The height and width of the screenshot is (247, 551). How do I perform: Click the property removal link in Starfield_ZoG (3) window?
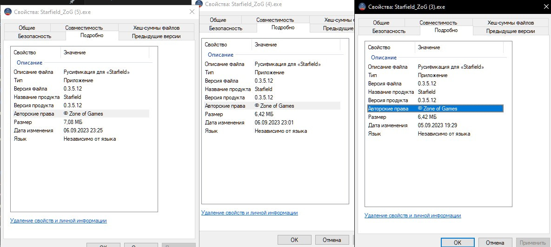click(412, 215)
